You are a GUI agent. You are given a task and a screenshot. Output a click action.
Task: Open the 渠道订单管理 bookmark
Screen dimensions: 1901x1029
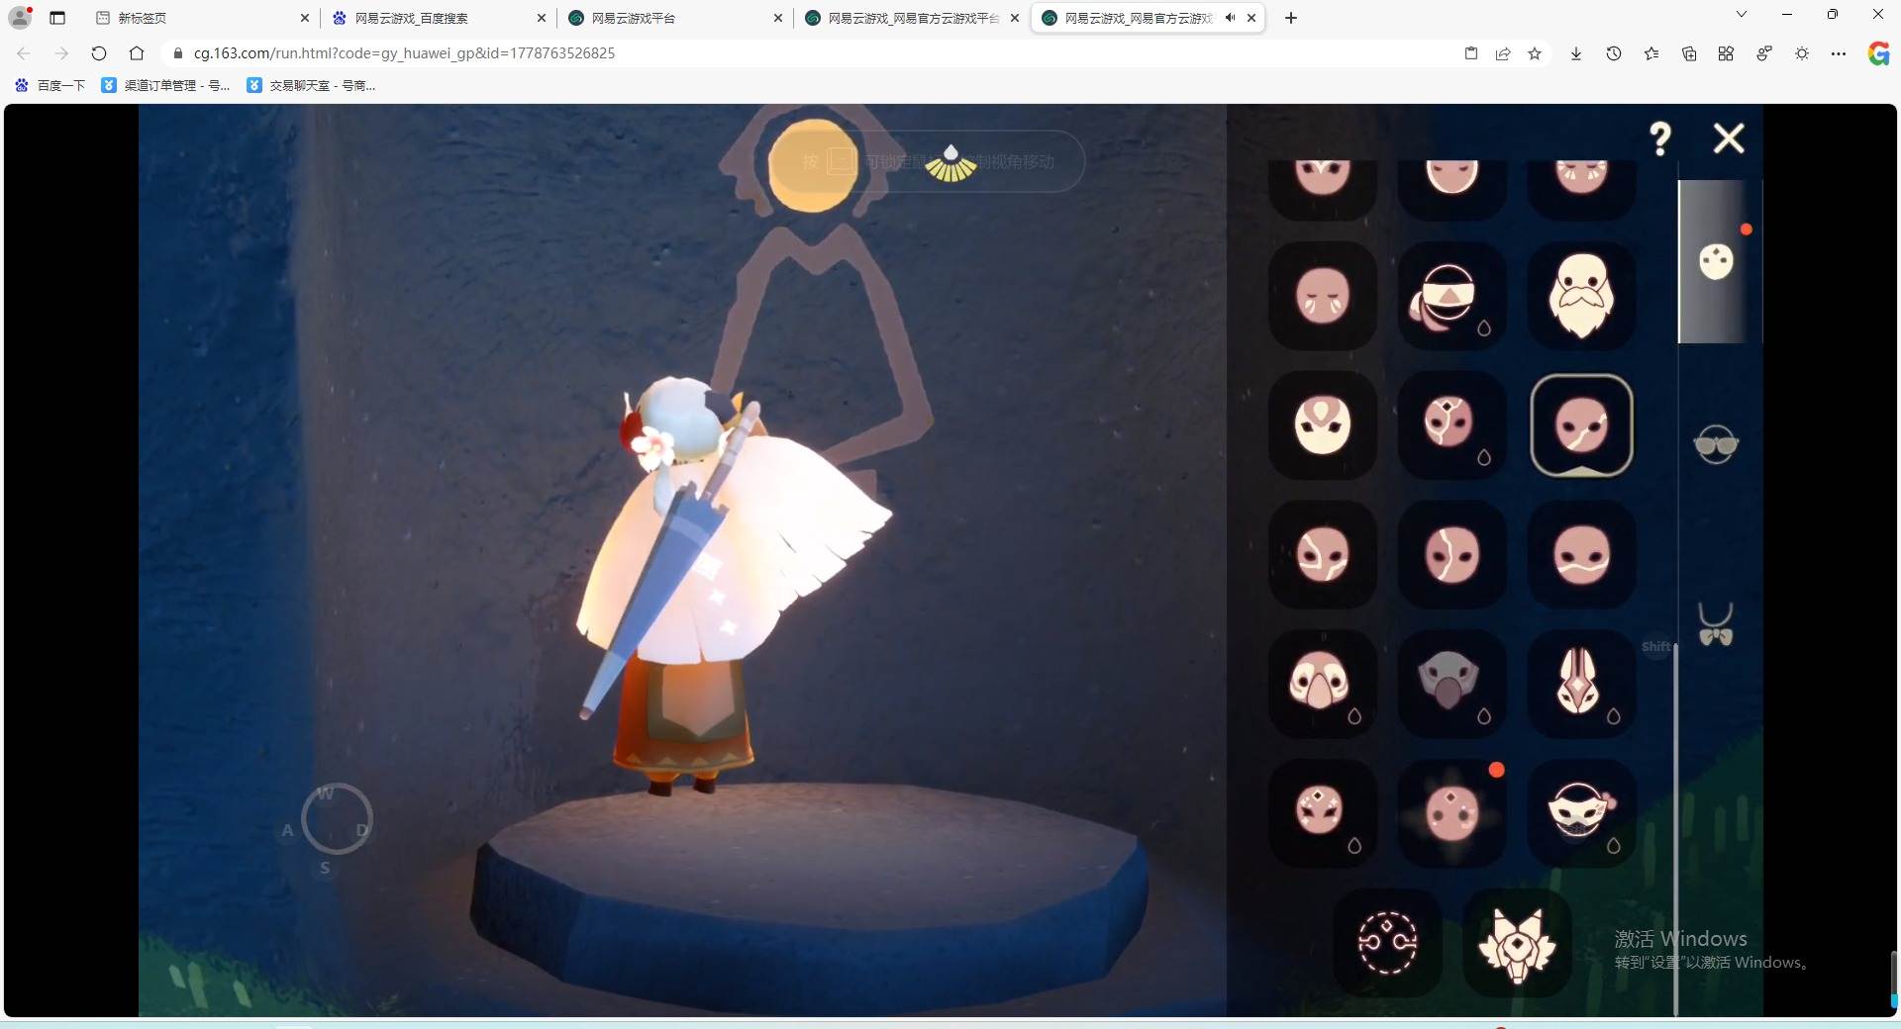tap(165, 85)
